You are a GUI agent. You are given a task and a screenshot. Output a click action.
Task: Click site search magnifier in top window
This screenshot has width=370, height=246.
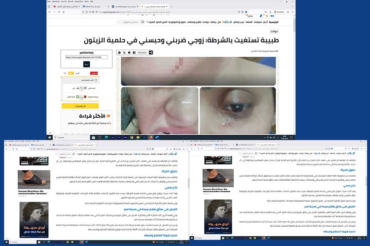click(143, 22)
